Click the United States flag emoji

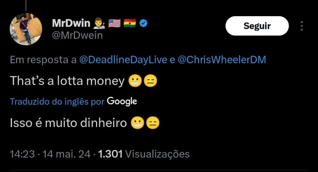(114, 23)
